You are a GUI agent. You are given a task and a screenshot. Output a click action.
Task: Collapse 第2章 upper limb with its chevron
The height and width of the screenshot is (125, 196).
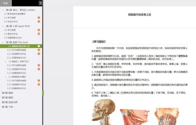(x=3, y=26)
